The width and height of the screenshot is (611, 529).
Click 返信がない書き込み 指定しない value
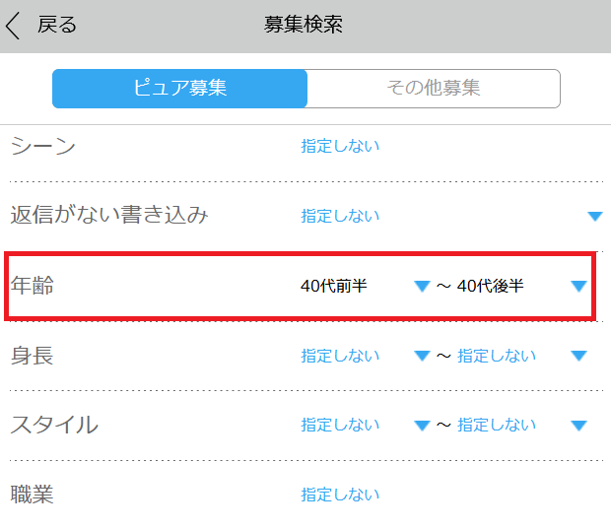tap(340, 216)
